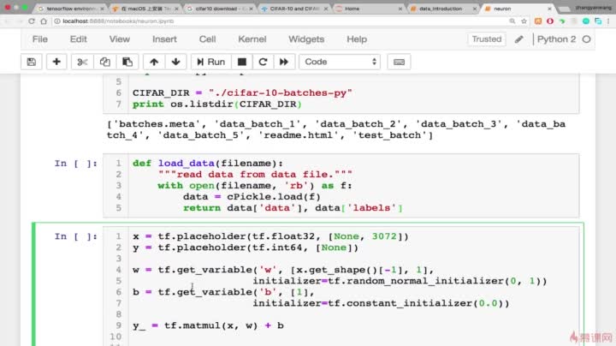
Task: Click the "b = tf.get_variable('b'" line
Action: tap(223, 292)
